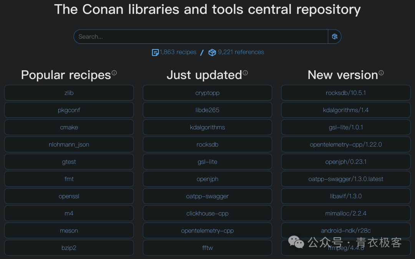
Task: Click the package cube icon beside references count
Action: [x=212, y=52]
